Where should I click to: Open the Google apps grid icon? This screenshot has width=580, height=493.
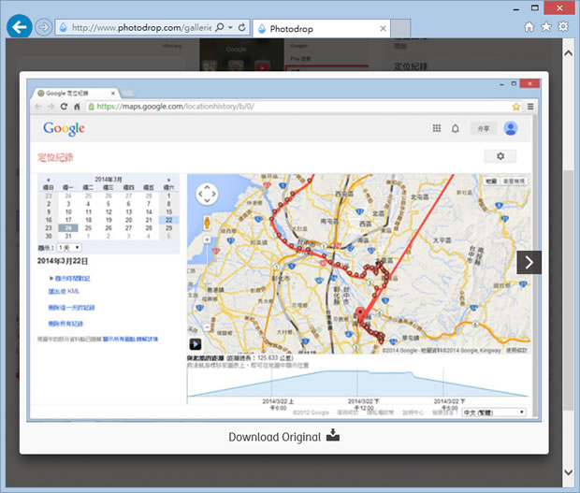click(437, 128)
